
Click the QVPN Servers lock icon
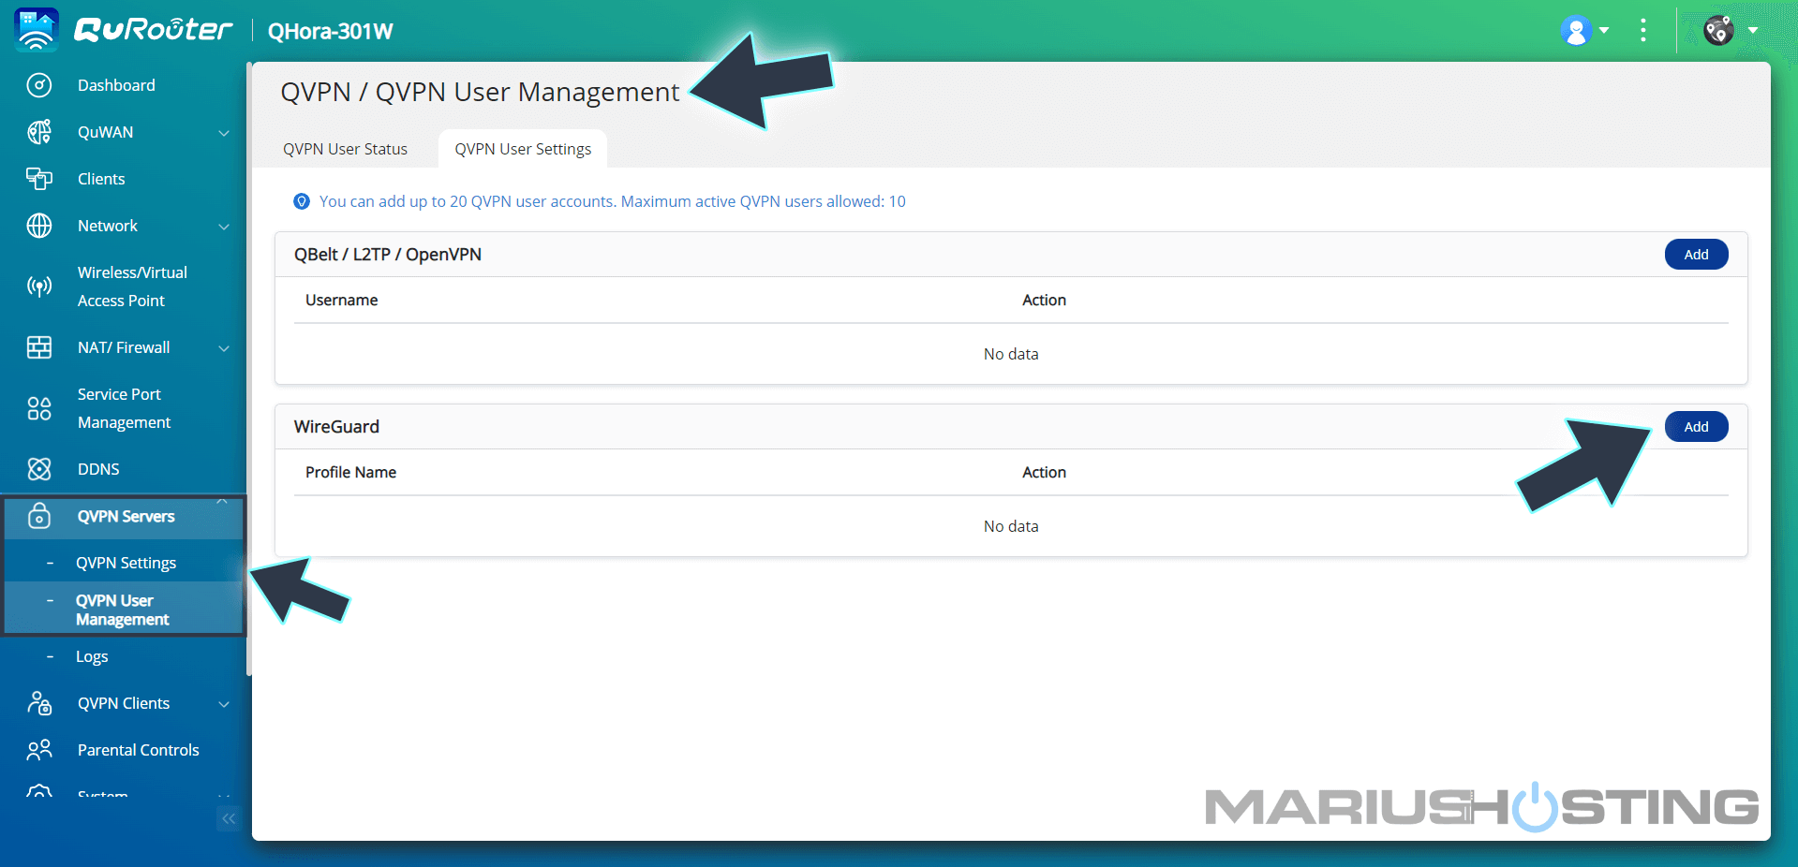pyautogui.click(x=39, y=516)
